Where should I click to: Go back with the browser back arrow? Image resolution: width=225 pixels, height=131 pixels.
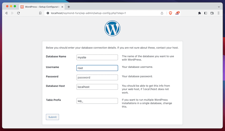[6, 13]
